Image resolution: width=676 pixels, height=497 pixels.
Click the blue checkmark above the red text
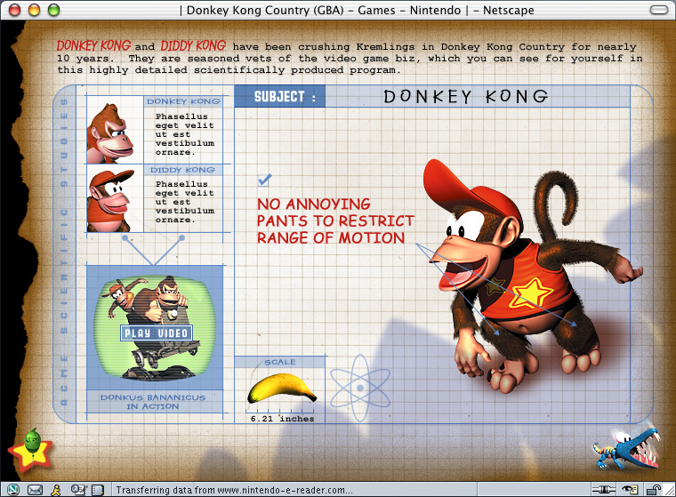[x=263, y=180]
